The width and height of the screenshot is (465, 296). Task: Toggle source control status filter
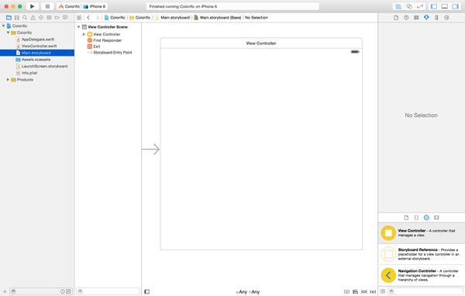68,291
